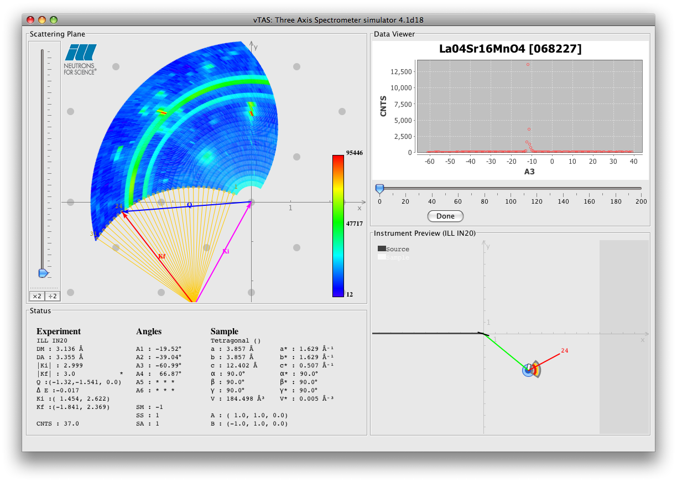Click the white Sample legend swatch
The width and height of the screenshot is (677, 482).
point(382,257)
